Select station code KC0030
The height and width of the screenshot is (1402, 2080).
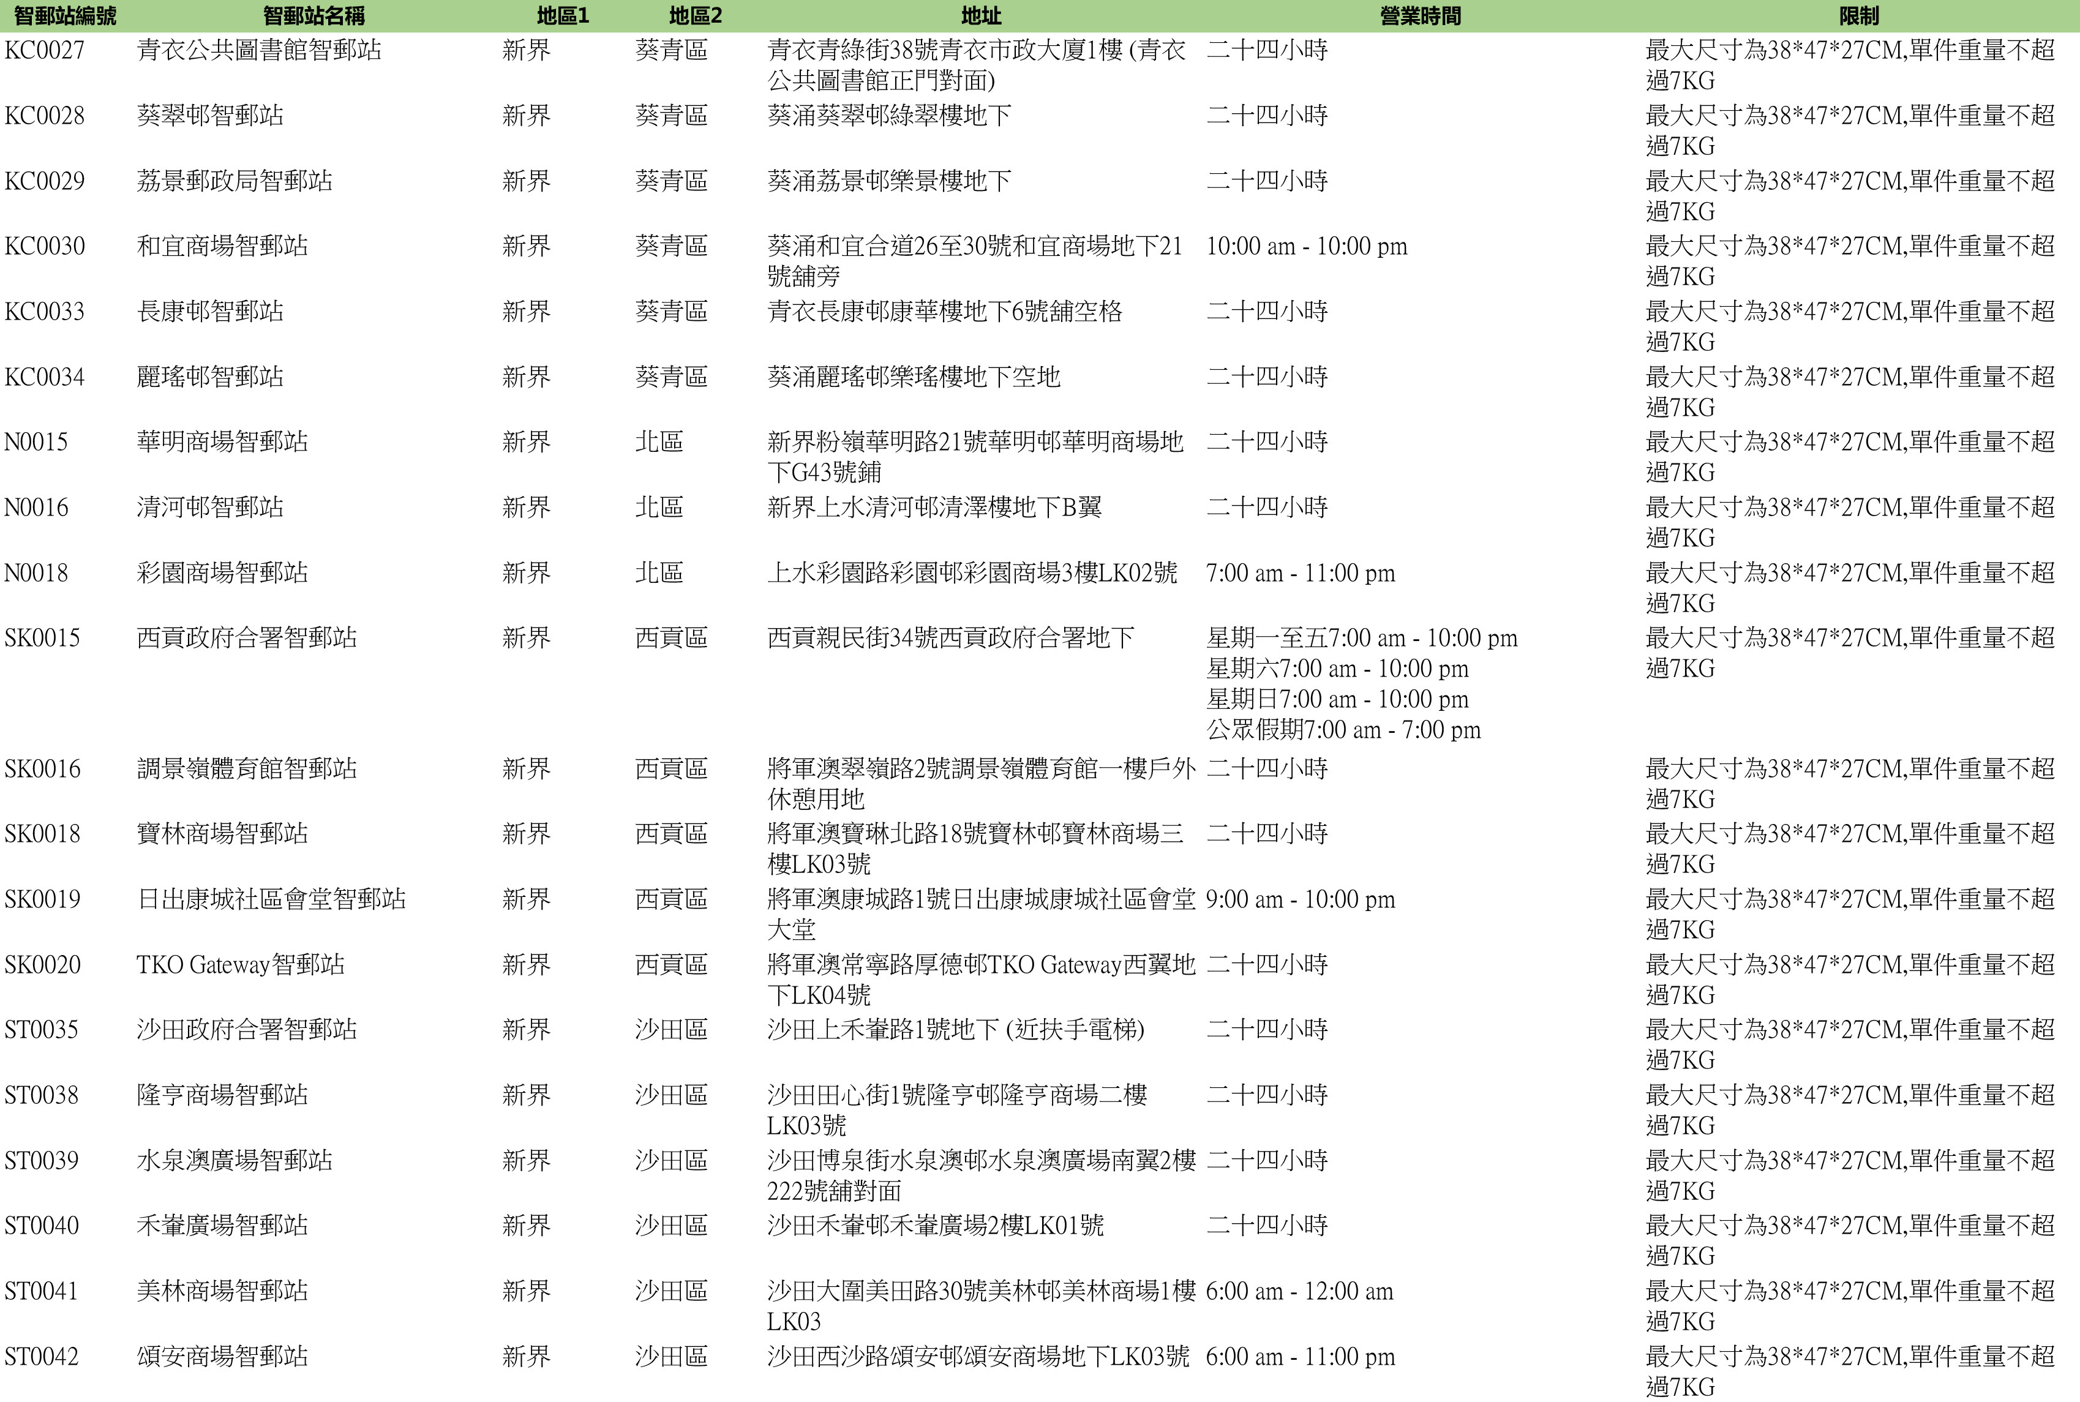[45, 246]
